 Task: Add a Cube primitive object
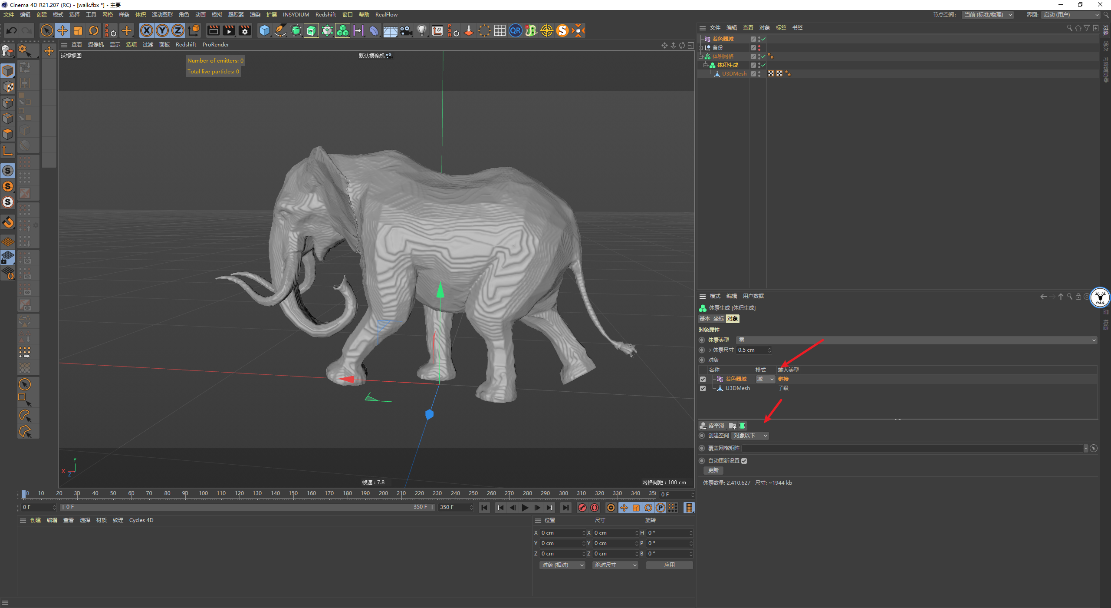264,30
